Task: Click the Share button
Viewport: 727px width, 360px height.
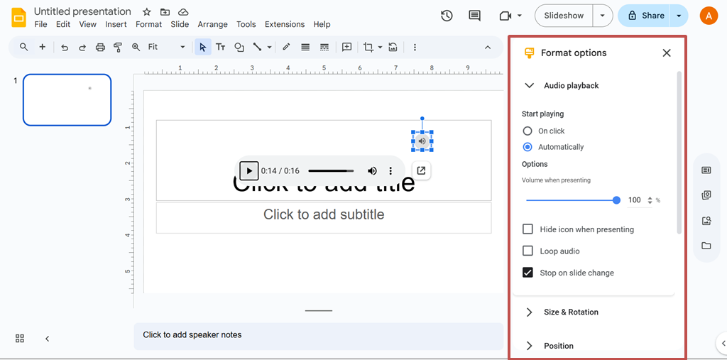Action: pos(645,16)
